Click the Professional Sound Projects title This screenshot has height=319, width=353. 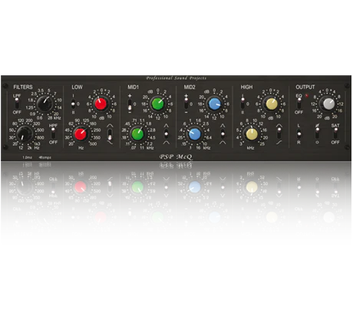[176, 78]
